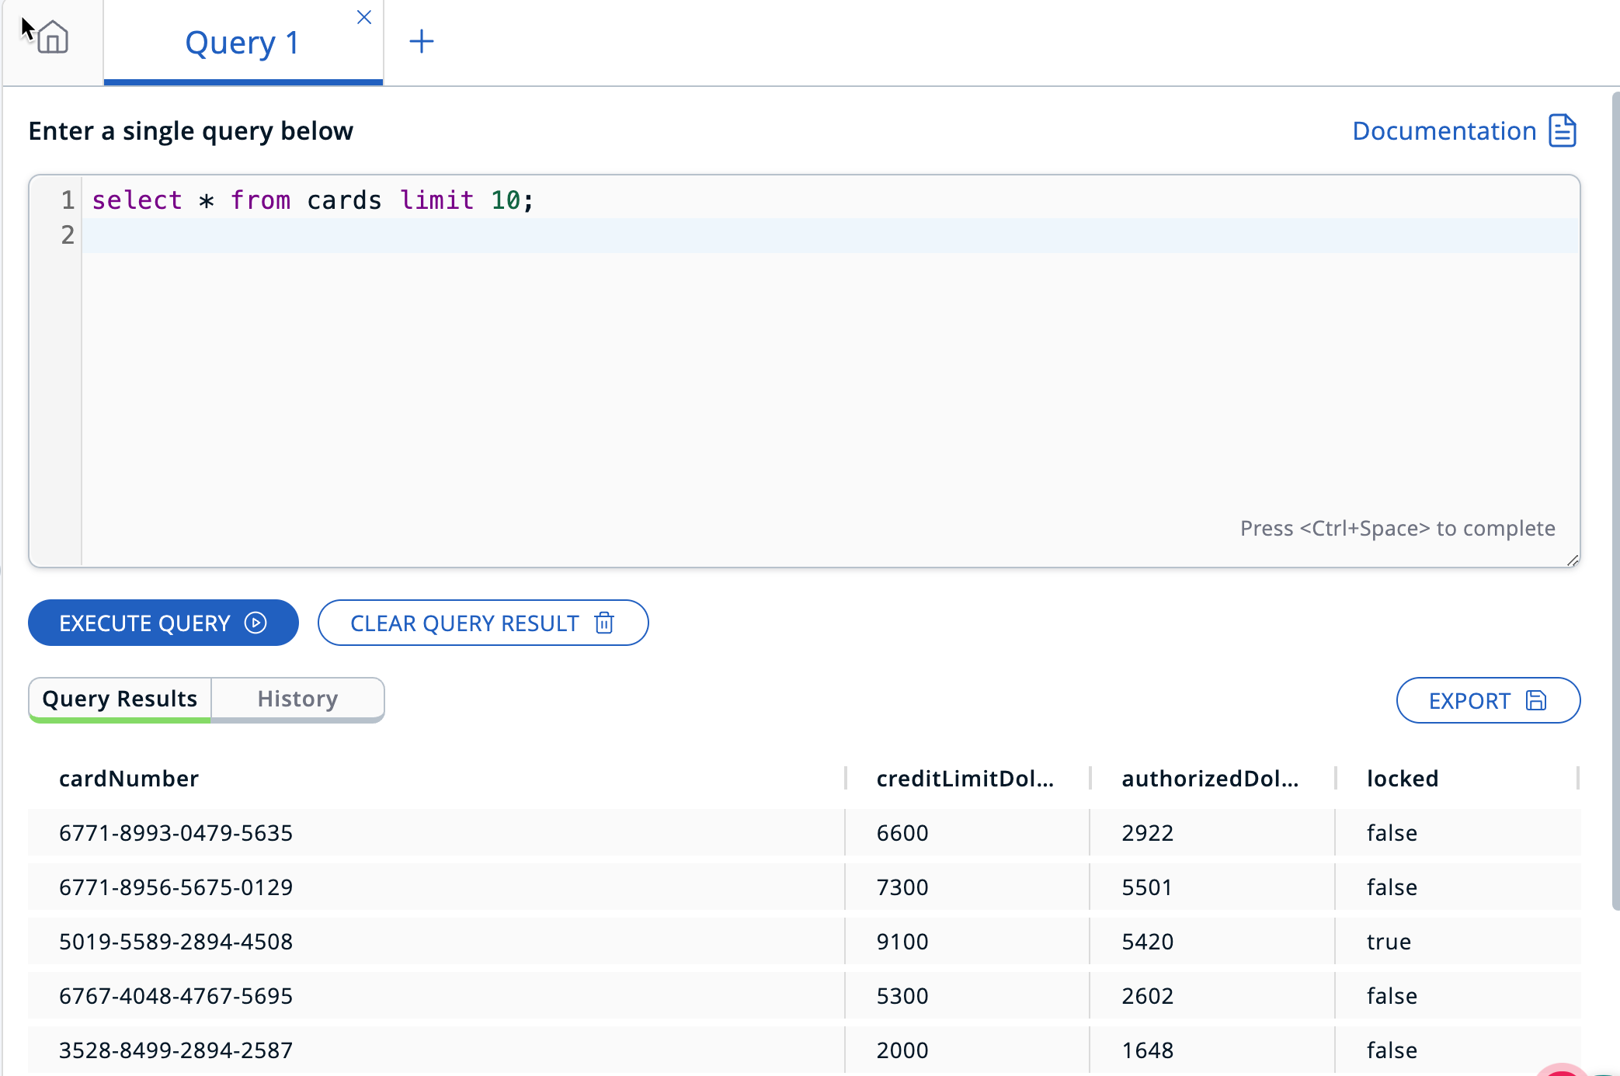Screen dimensions: 1620x1076
Task: Click the save icon on Export button
Action: (1536, 700)
